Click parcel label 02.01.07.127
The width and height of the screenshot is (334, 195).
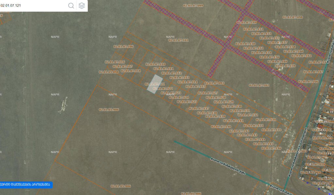click(208, 93)
